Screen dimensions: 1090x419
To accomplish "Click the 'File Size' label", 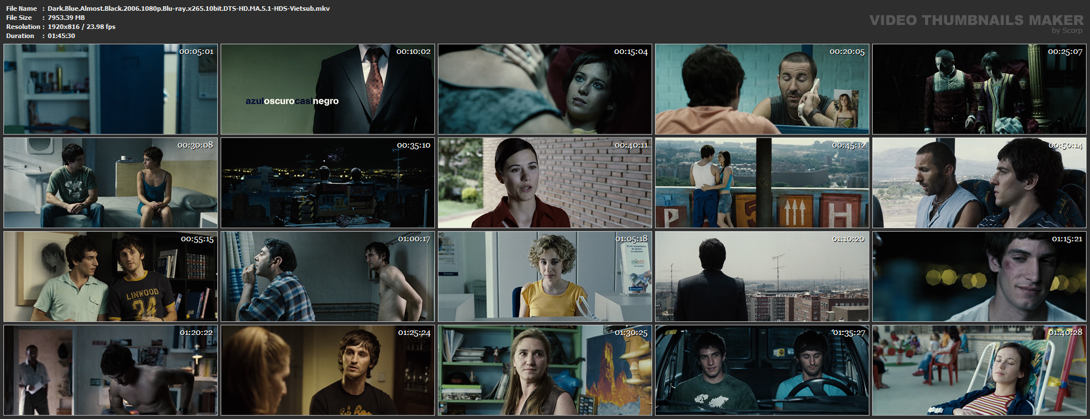I will (x=19, y=18).
